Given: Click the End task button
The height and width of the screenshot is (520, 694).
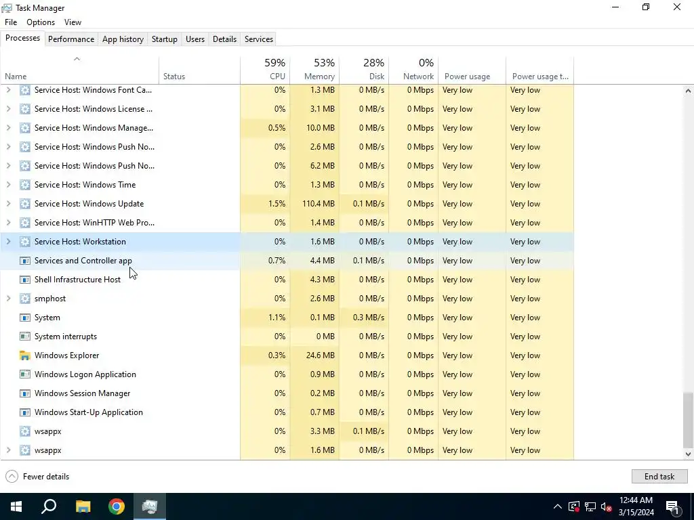Looking at the screenshot, I should 659,477.
